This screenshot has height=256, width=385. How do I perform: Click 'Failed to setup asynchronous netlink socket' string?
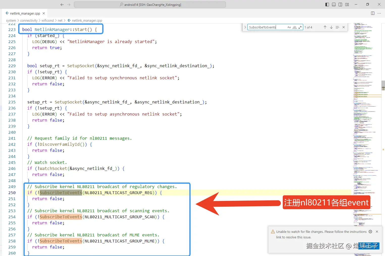coord(123,114)
